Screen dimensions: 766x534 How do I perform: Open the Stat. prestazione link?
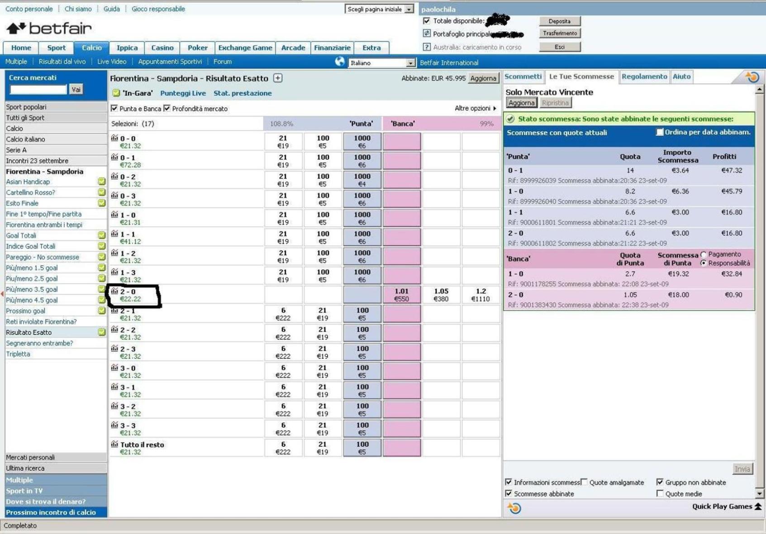(243, 93)
